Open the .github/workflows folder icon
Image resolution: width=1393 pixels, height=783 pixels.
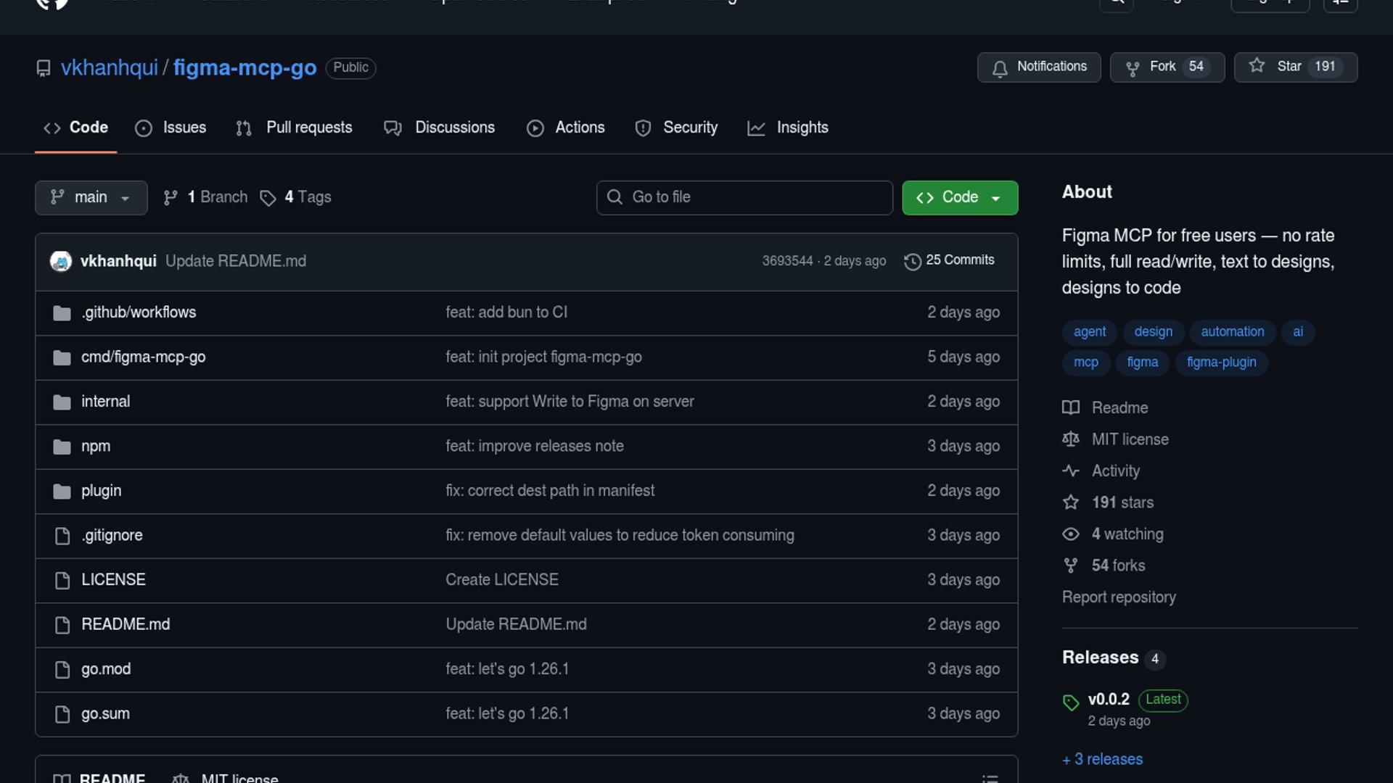pyautogui.click(x=62, y=313)
